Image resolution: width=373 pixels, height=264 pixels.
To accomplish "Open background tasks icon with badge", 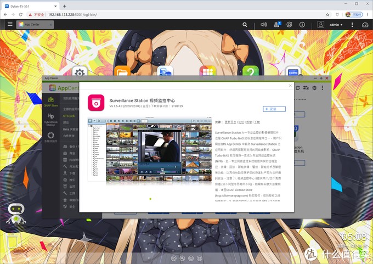I will click(x=277, y=24).
